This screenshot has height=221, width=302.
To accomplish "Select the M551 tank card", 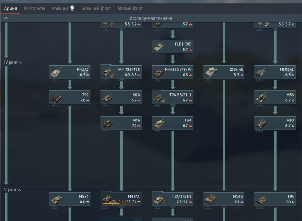I will (70, 199).
